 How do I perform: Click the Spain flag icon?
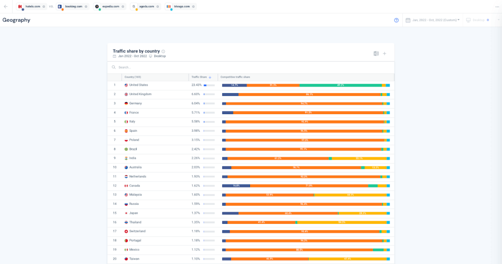pos(126,131)
